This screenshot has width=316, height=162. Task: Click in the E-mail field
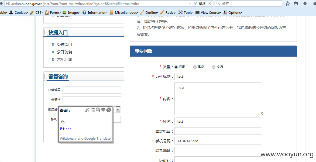coord(218,159)
